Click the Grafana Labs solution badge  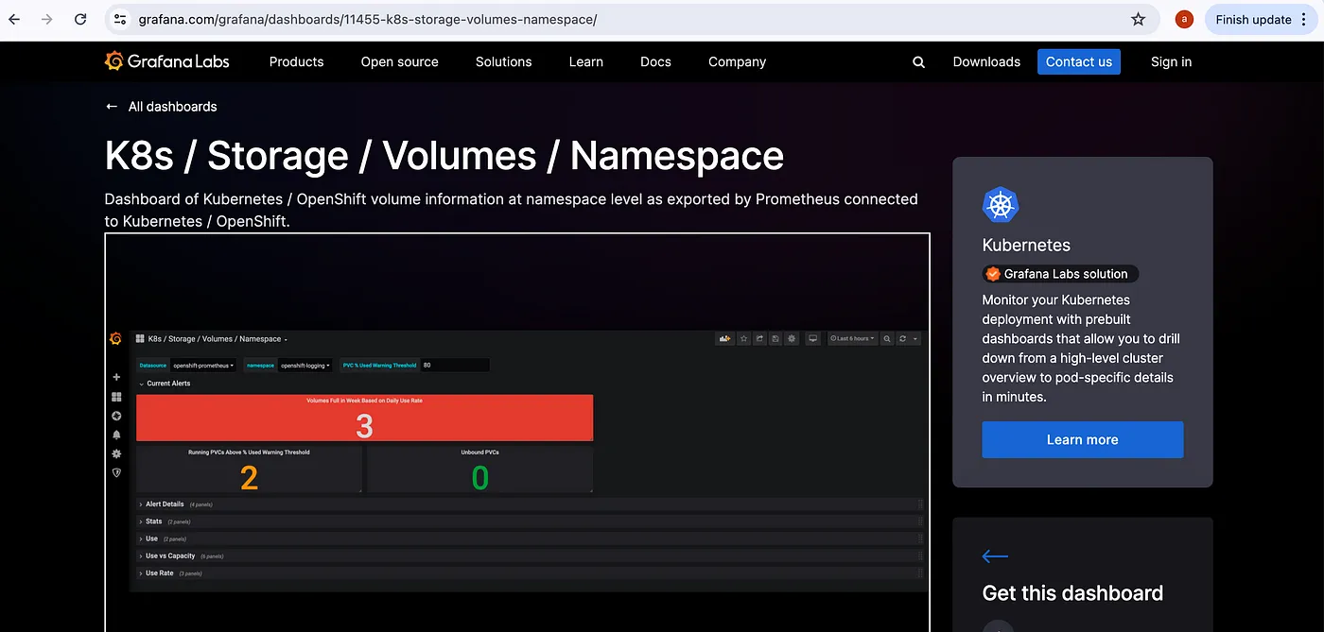(x=1060, y=274)
